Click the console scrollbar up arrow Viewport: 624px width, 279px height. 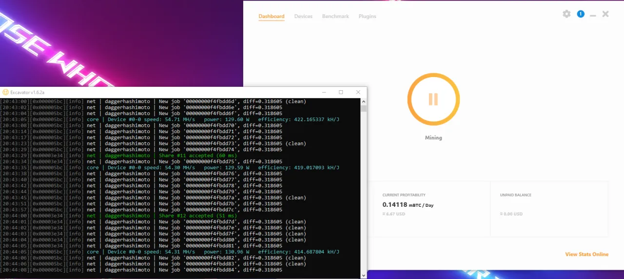(x=364, y=101)
